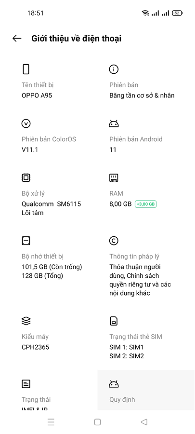Tap the copyright icon for legal info

(x=114, y=241)
